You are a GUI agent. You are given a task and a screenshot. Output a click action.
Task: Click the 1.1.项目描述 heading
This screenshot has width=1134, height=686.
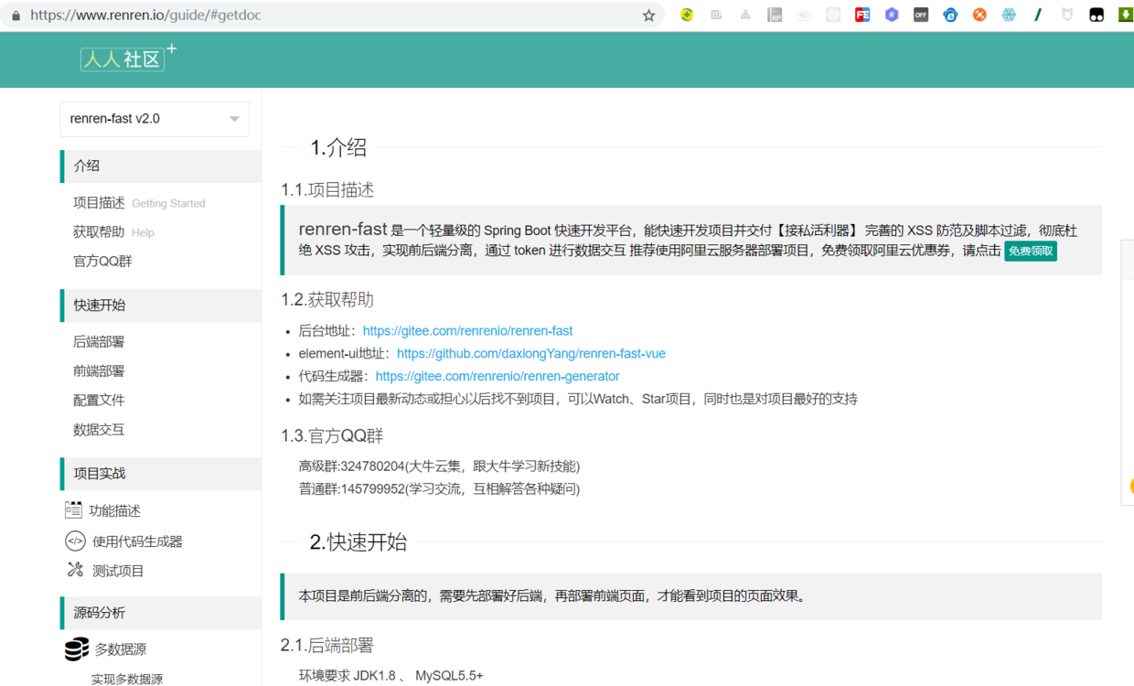pyautogui.click(x=327, y=190)
